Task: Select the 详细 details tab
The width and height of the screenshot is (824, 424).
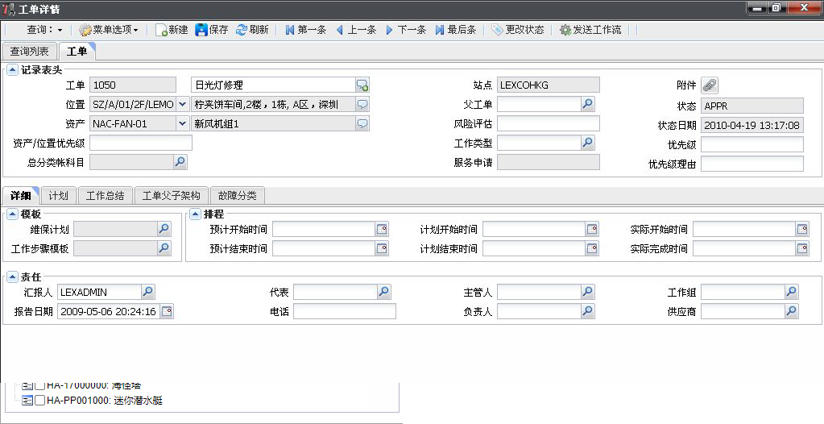Action: coord(20,196)
